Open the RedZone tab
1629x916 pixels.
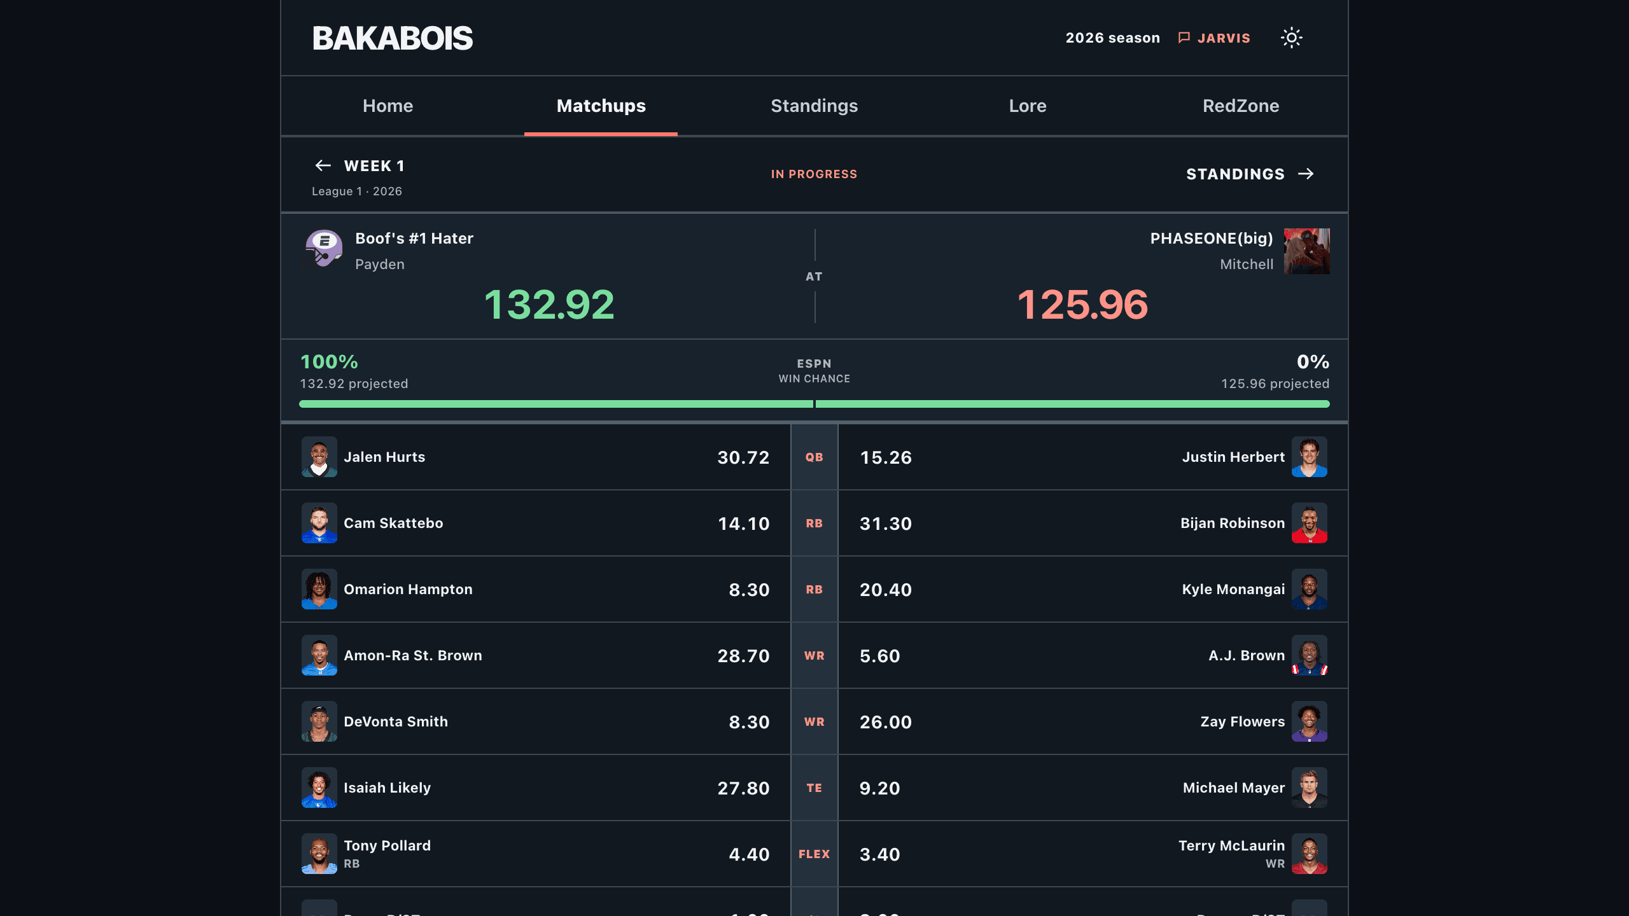(1241, 106)
